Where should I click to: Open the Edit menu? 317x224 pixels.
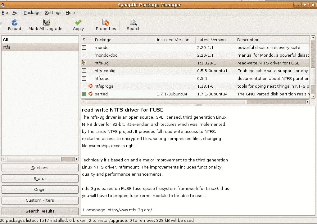[x=16, y=12]
